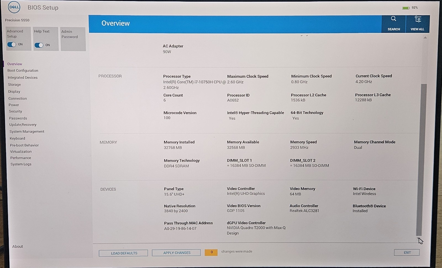Click the scrollbar up arrow
Screen dimensions: 442x268
(x=425, y=38)
